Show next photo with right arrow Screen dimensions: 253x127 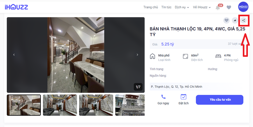137,55
